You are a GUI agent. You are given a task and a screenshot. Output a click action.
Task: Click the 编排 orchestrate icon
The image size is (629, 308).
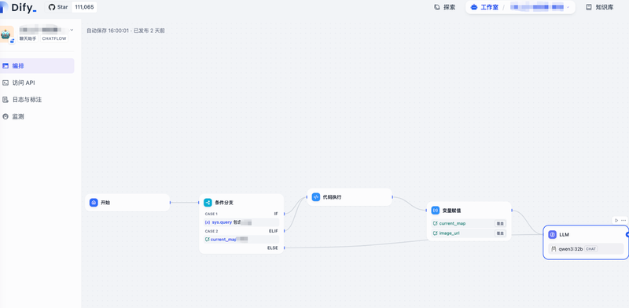pos(6,66)
